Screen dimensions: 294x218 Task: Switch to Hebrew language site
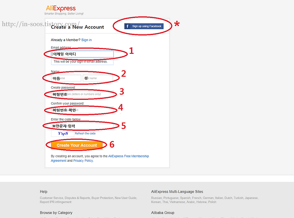coord(202,202)
